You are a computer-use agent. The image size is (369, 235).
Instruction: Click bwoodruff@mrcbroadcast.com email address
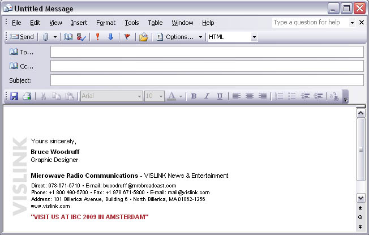pos(140,186)
